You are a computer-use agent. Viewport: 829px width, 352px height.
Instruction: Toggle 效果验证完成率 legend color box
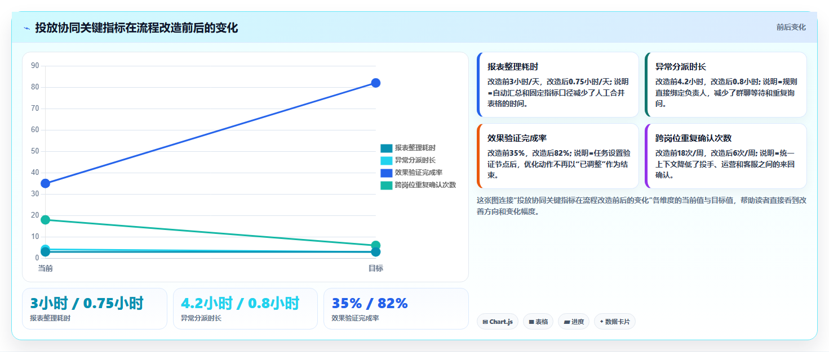(x=386, y=173)
